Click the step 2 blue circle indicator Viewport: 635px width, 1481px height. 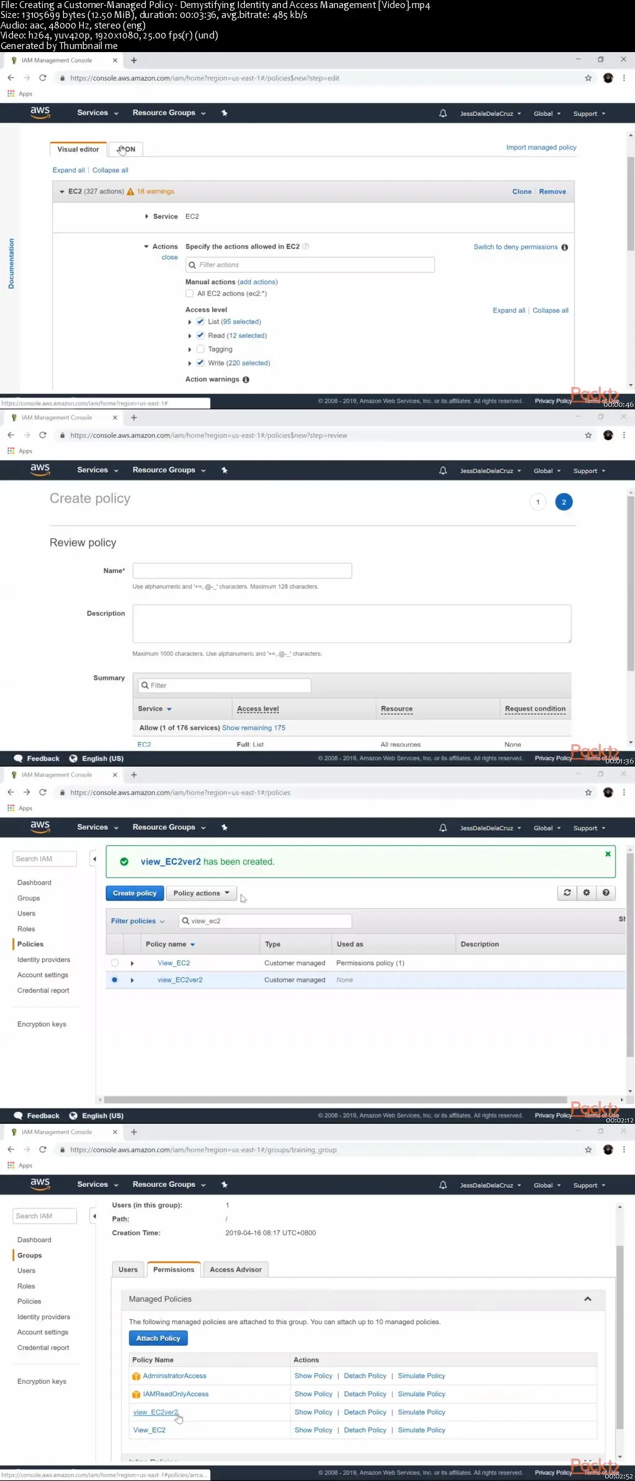click(x=564, y=502)
